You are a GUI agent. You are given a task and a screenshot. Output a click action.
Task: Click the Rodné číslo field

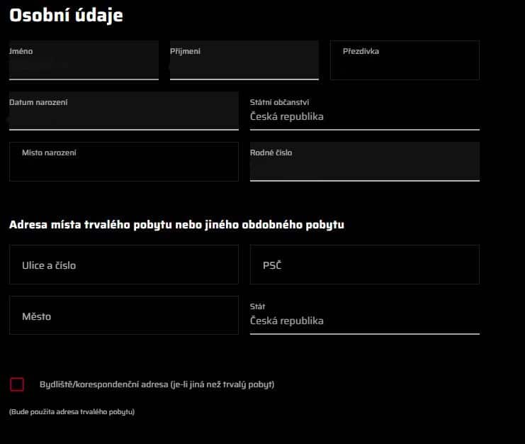tap(365, 162)
